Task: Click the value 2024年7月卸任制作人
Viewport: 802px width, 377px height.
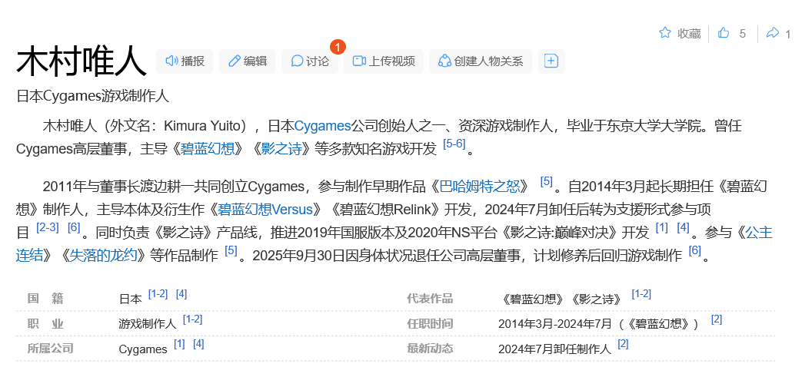Action: [555, 349]
